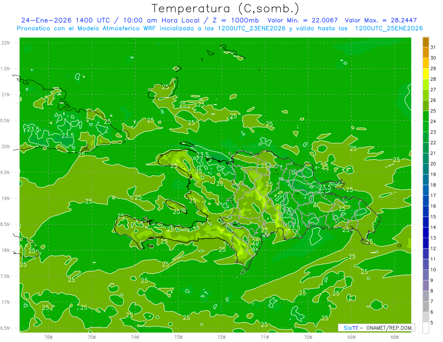Screen dimensions: 443x342
Task: Click the title Temperatura (C,somb.)
Action: point(225,8)
